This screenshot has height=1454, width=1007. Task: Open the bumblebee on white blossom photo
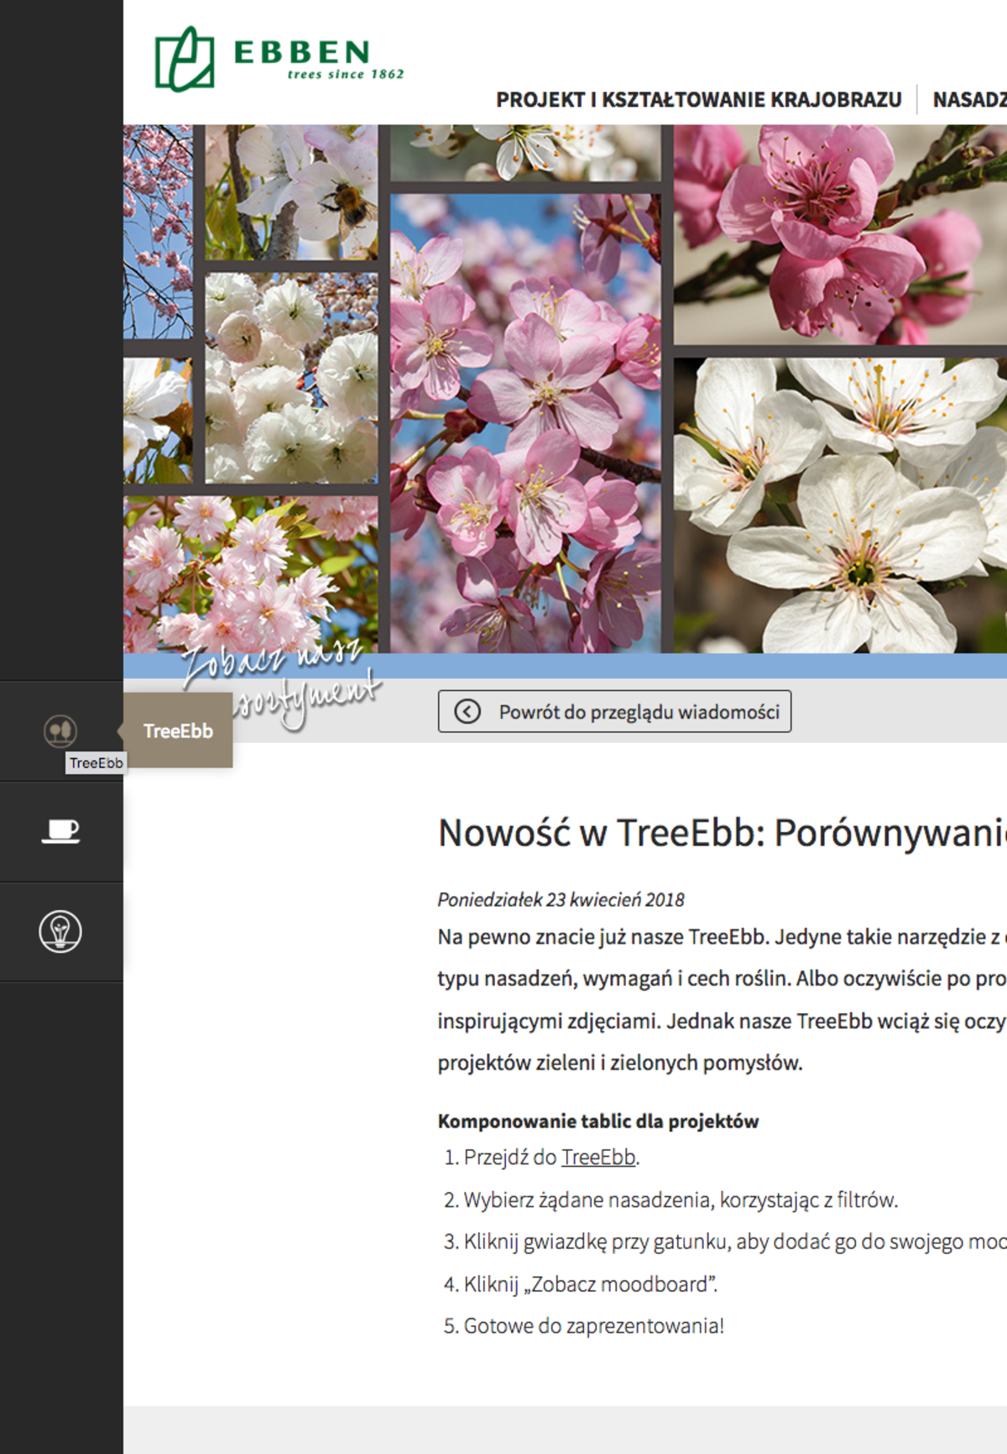tap(291, 191)
